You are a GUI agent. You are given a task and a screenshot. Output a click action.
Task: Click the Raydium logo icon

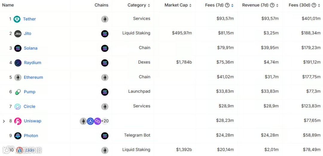click(18, 63)
